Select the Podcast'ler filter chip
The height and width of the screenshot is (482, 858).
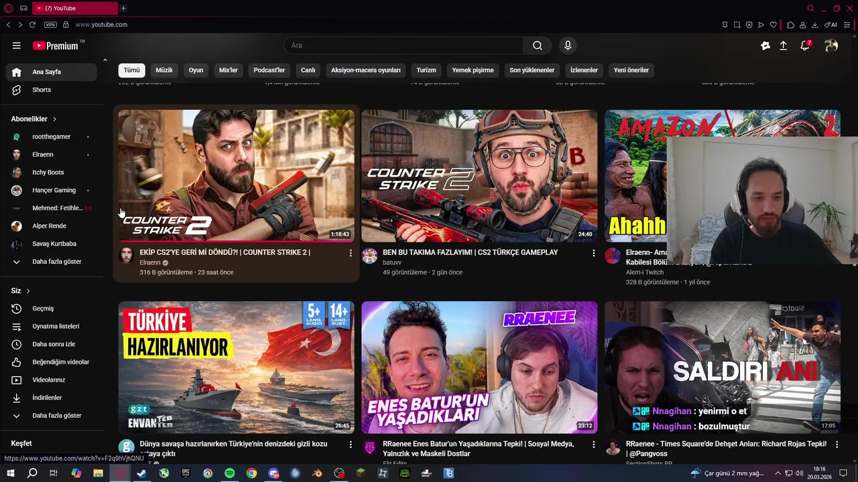coord(269,70)
